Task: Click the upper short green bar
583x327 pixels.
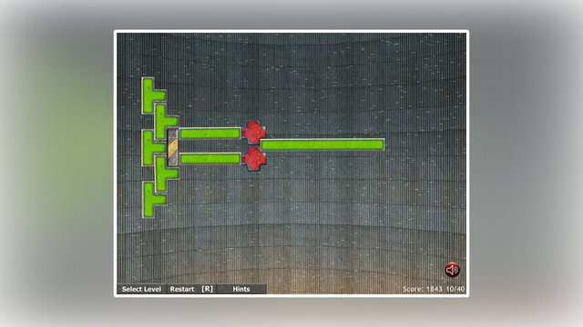Action: point(210,134)
